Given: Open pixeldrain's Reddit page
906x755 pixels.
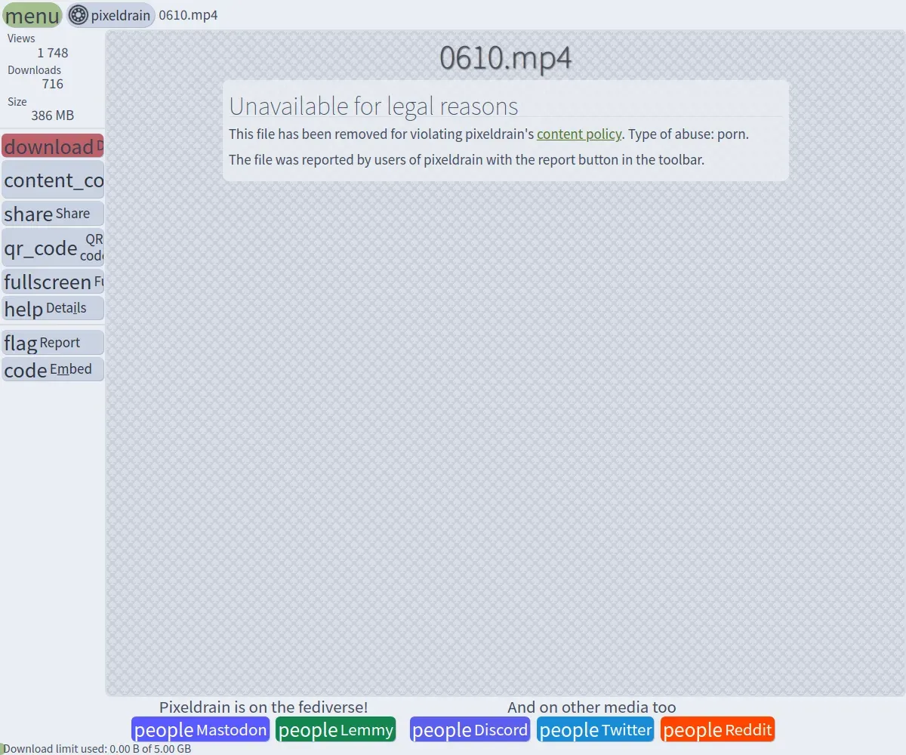Looking at the screenshot, I should [717, 729].
